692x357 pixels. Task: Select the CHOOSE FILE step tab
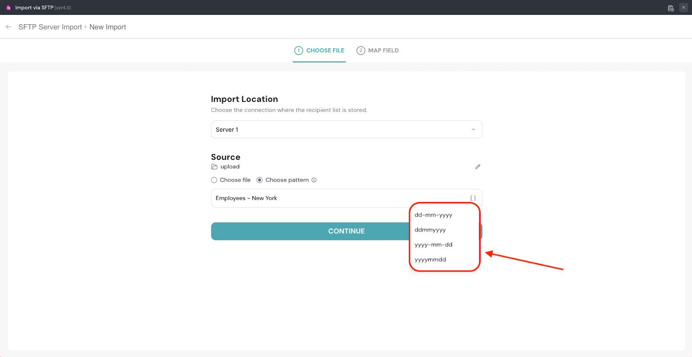pyautogui.click(x=319, y=51)
